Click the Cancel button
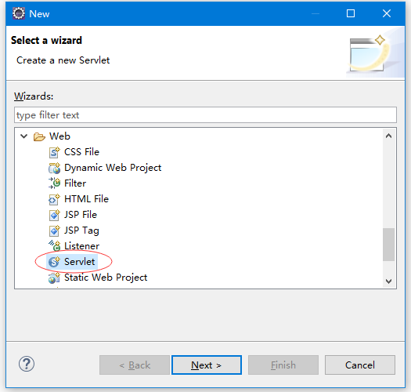The height and width of the screenshot is (392, 411). coord(360,365)
